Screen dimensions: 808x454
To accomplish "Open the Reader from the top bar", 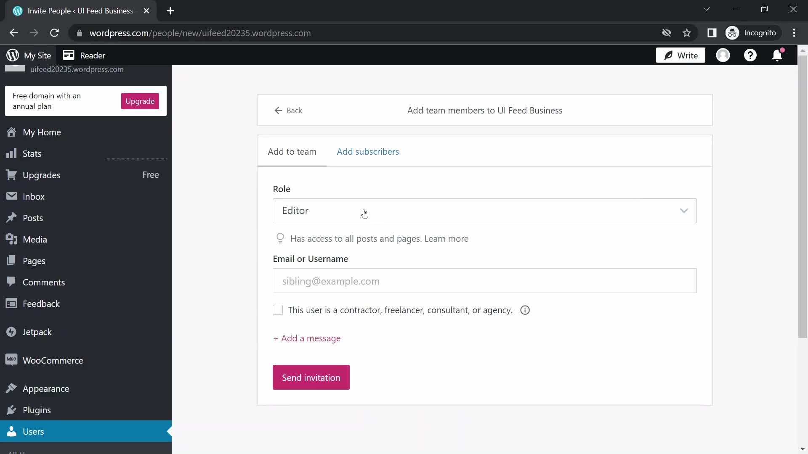I will [84, 55].
